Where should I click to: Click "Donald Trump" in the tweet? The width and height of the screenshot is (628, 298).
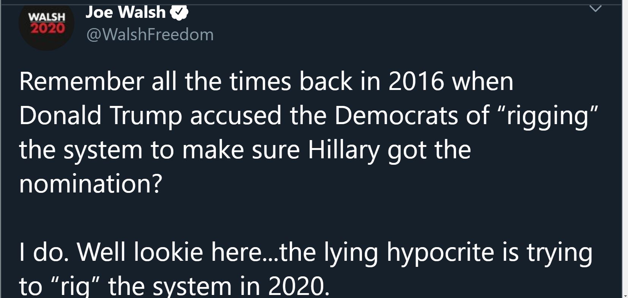pyautogui.click(x=101, y=115)
